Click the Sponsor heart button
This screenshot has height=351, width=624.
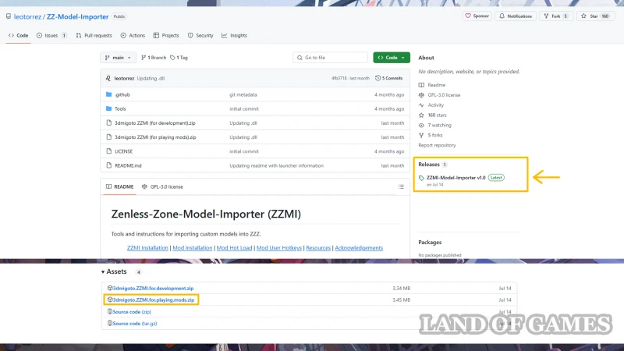pyautogui.click(x=477, y=16)
